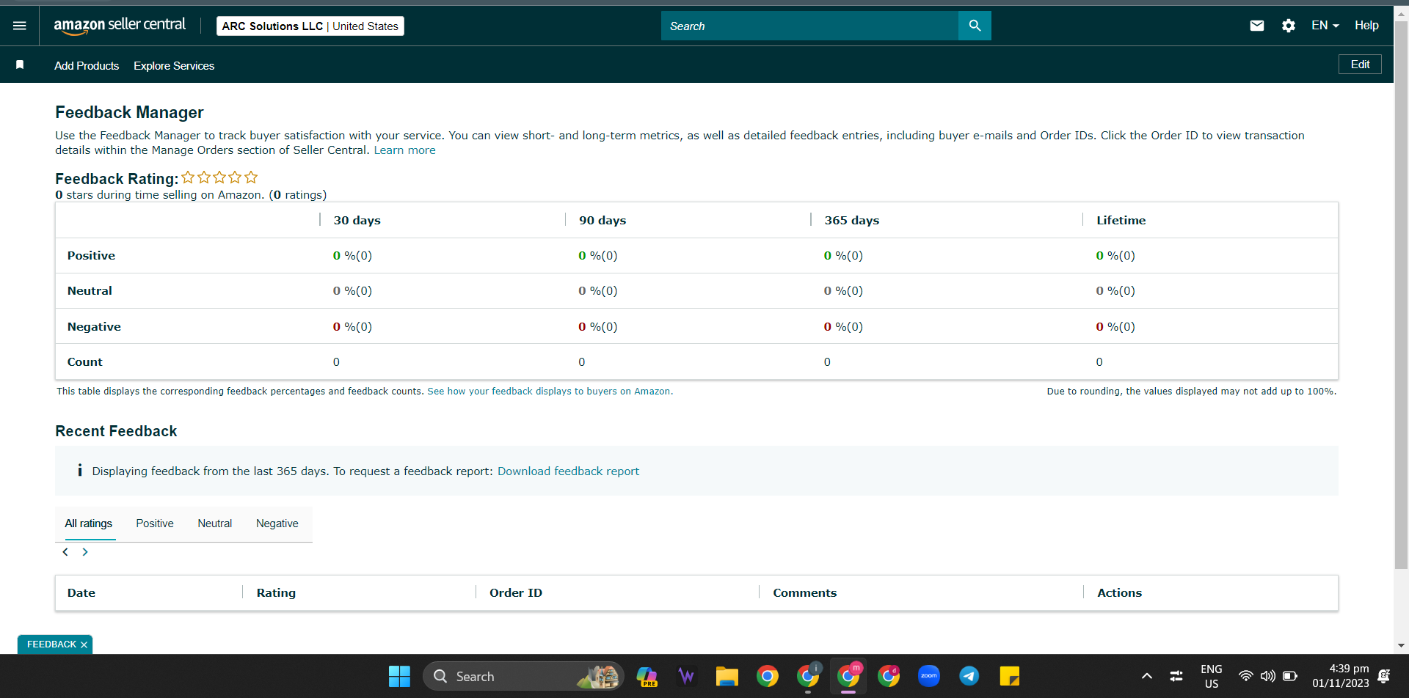The height and width of the screenshot is (698, 1409).
Task: Open Sticky Notes from the taskbar
Action: pos(1010,676)
